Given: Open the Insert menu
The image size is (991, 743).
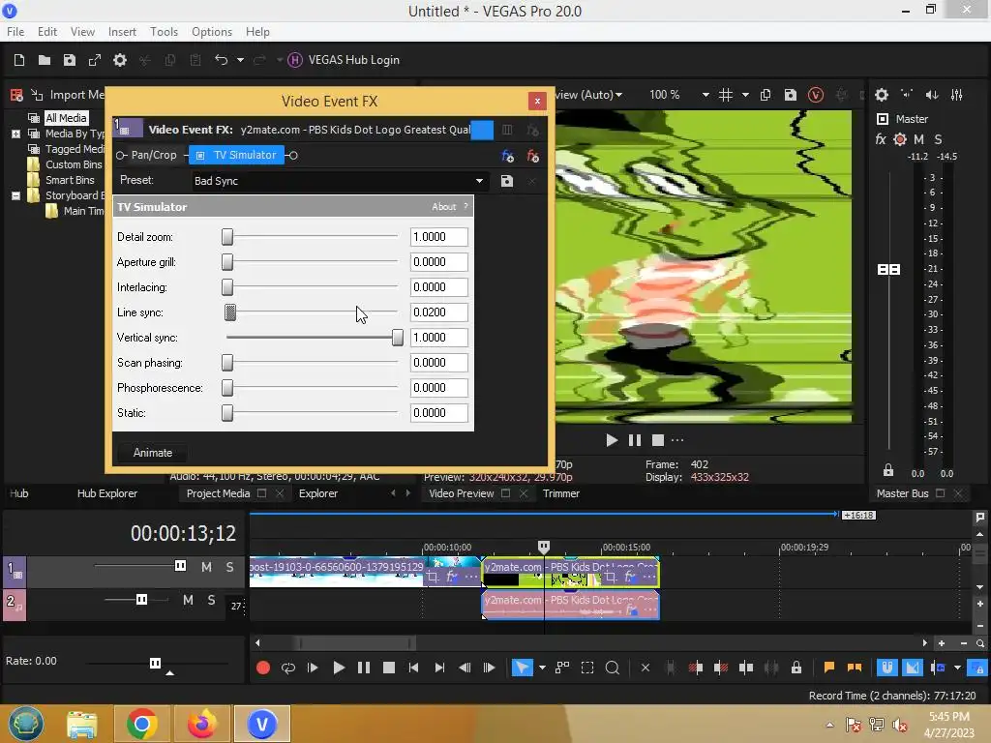Looking at the screenshot, I should coord(122,32).
